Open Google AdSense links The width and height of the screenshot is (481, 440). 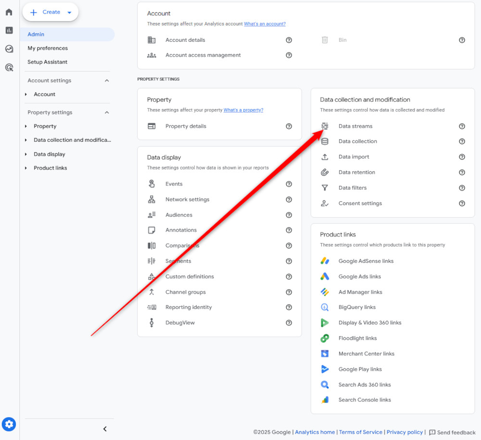367,261
